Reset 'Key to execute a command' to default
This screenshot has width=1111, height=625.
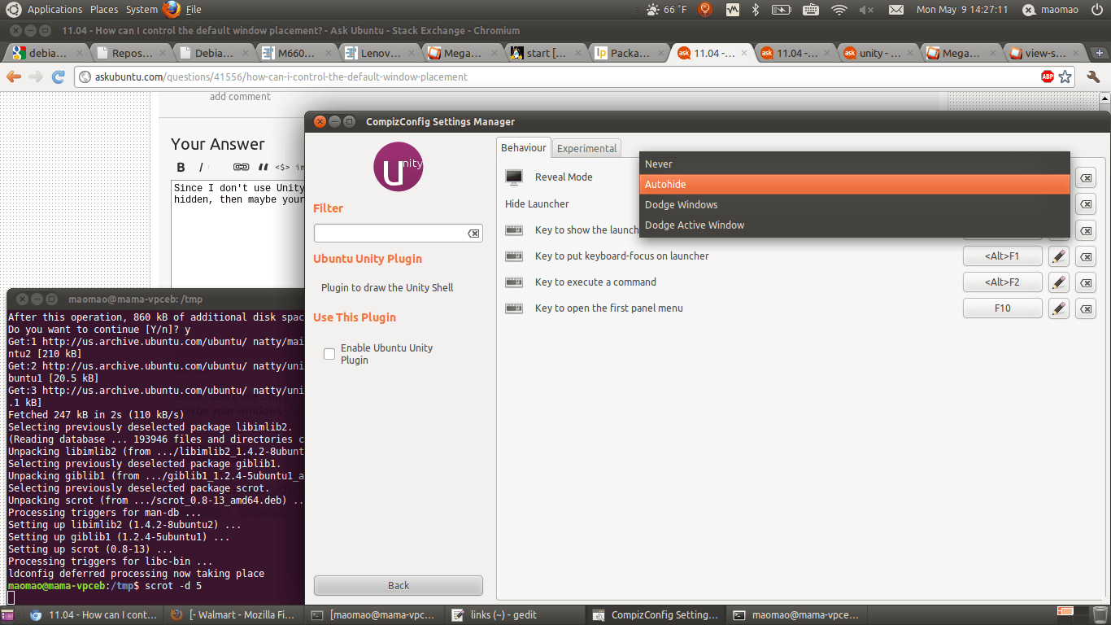pos(1086,282)
